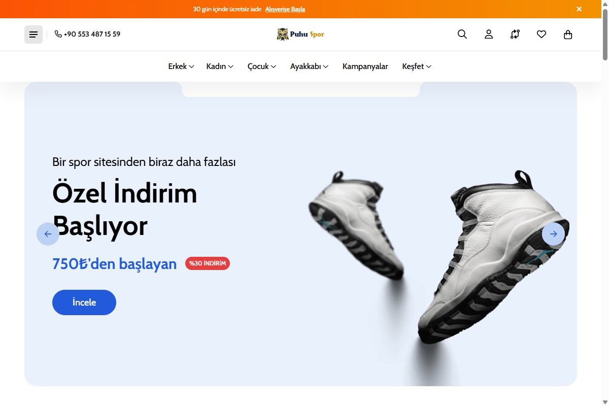The image size is (609, 406).
Task: Click the 30 gün içinde ücretsiz iade text
Action: coord(227,9)
